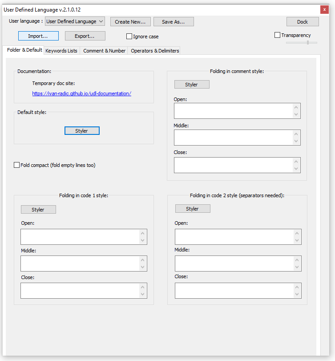Viewport: 335px width, 361px height.
Task: Open the Default style Styler
Action: point(82,131)
